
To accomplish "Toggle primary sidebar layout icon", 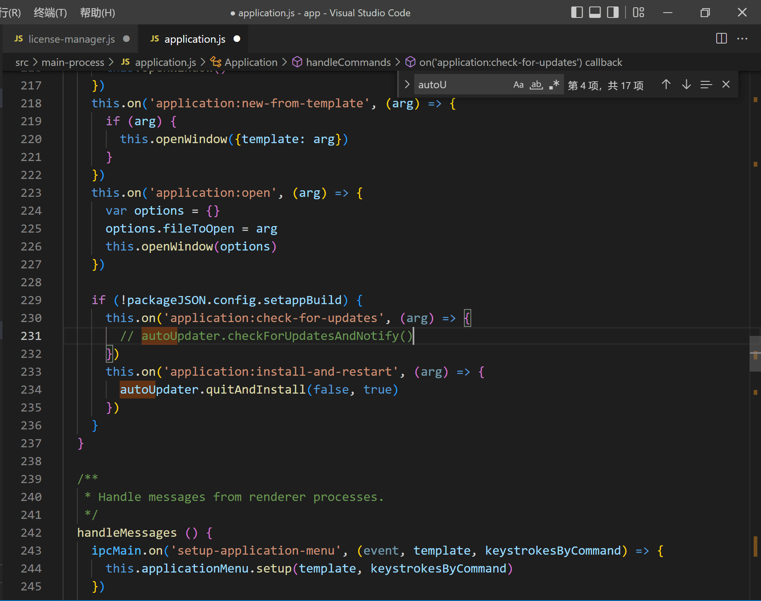I will (x=577, y=13).
